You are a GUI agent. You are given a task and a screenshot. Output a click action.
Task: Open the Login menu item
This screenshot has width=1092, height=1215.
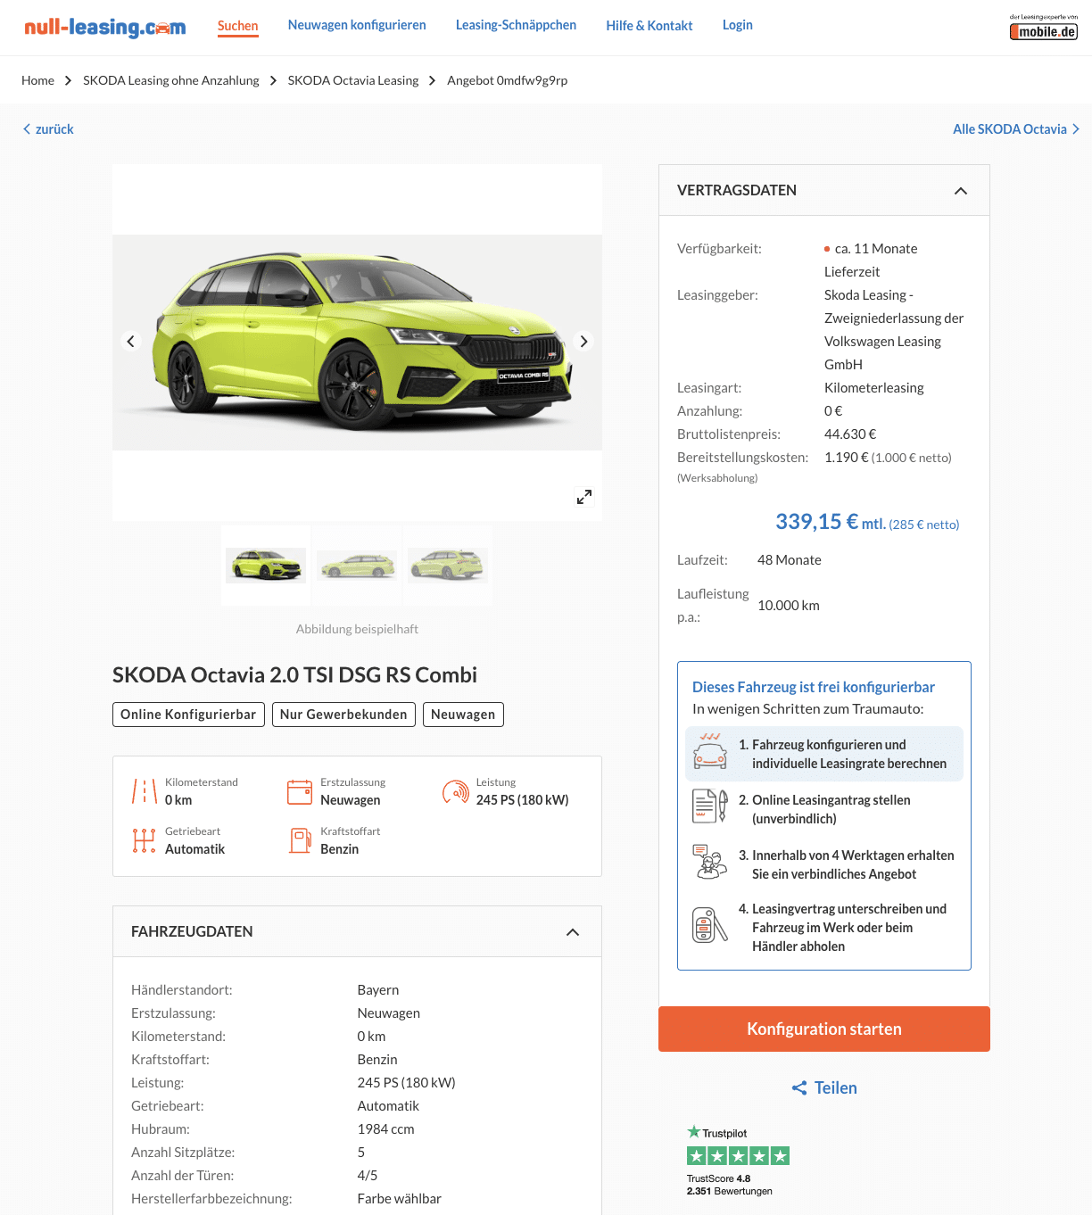click(x=738, y=25)
